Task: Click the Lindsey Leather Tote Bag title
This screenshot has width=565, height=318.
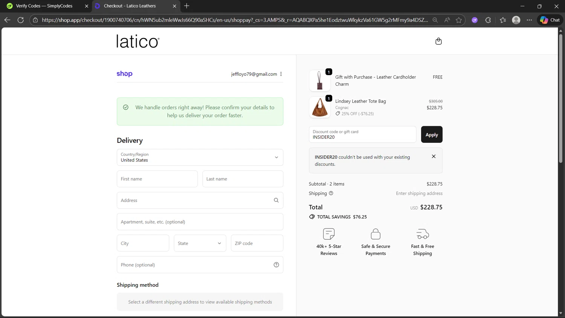Action: coord(360,101)
